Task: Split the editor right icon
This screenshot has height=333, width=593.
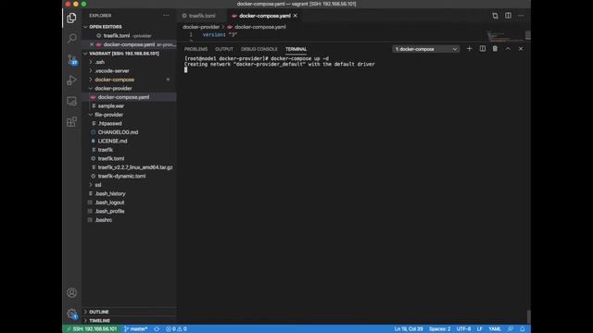Action: pos(508,16)
